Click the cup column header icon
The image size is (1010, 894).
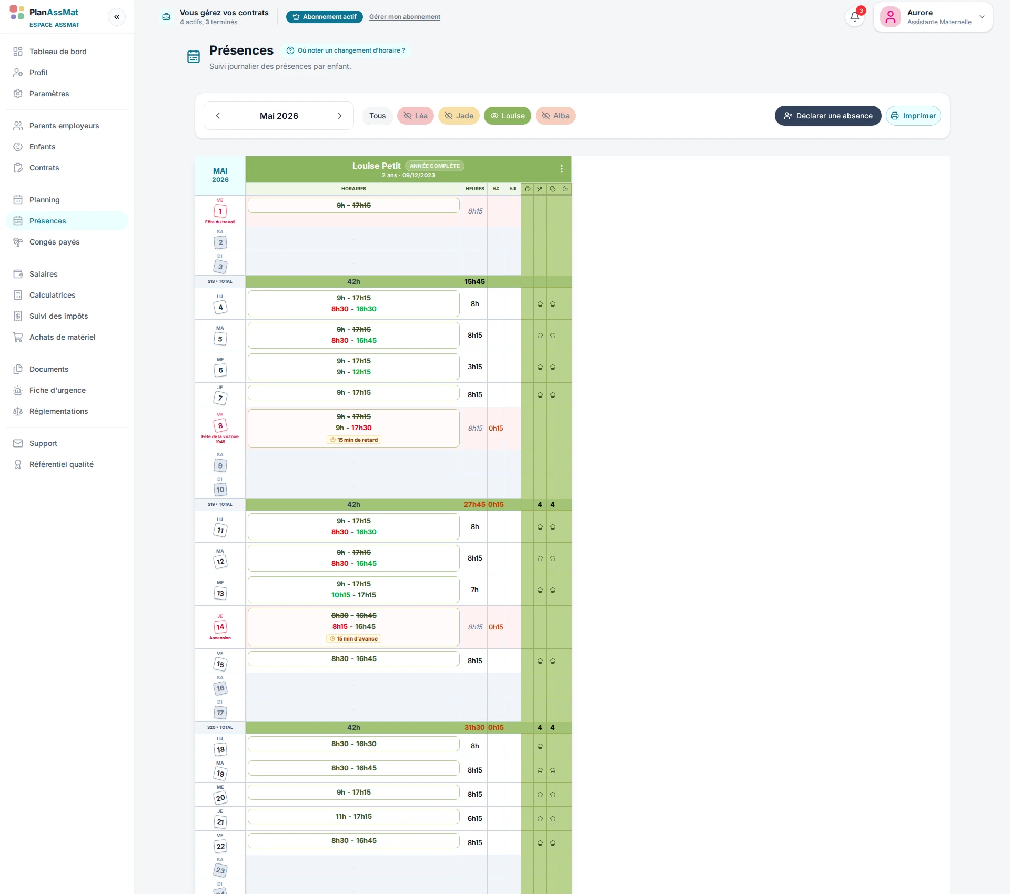pyautogui.click(x=527, y=189)
